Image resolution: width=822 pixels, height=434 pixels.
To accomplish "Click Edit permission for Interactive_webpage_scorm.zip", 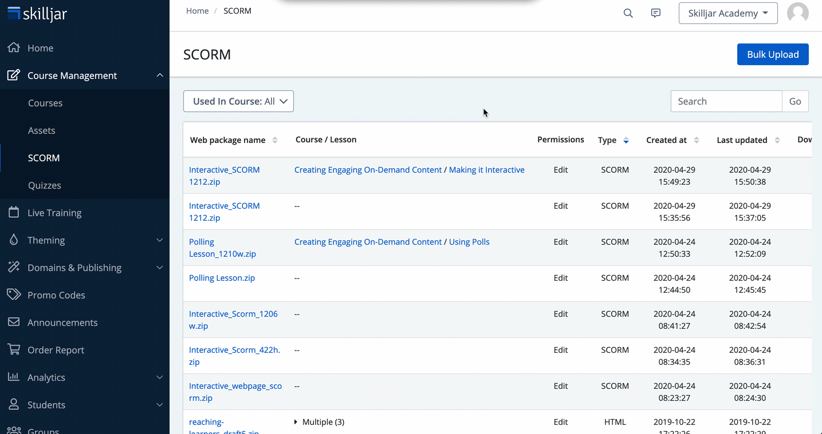I will (x=561, y=386).
